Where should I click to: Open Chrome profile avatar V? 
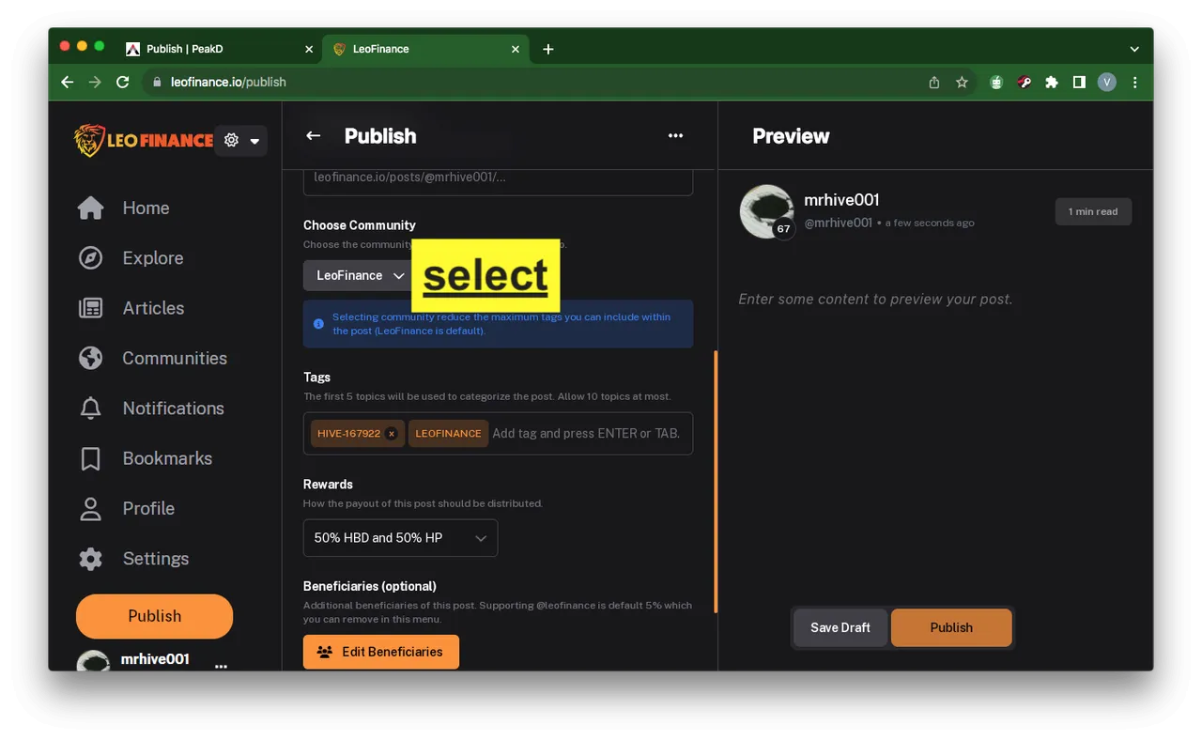click(1107, 82)
